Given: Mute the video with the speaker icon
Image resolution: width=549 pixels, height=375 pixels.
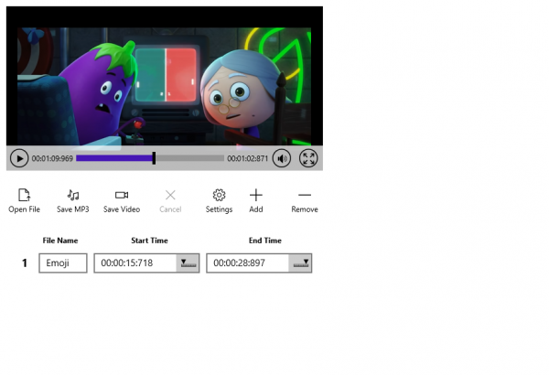Looking at the screenshot, I should 282,158.
